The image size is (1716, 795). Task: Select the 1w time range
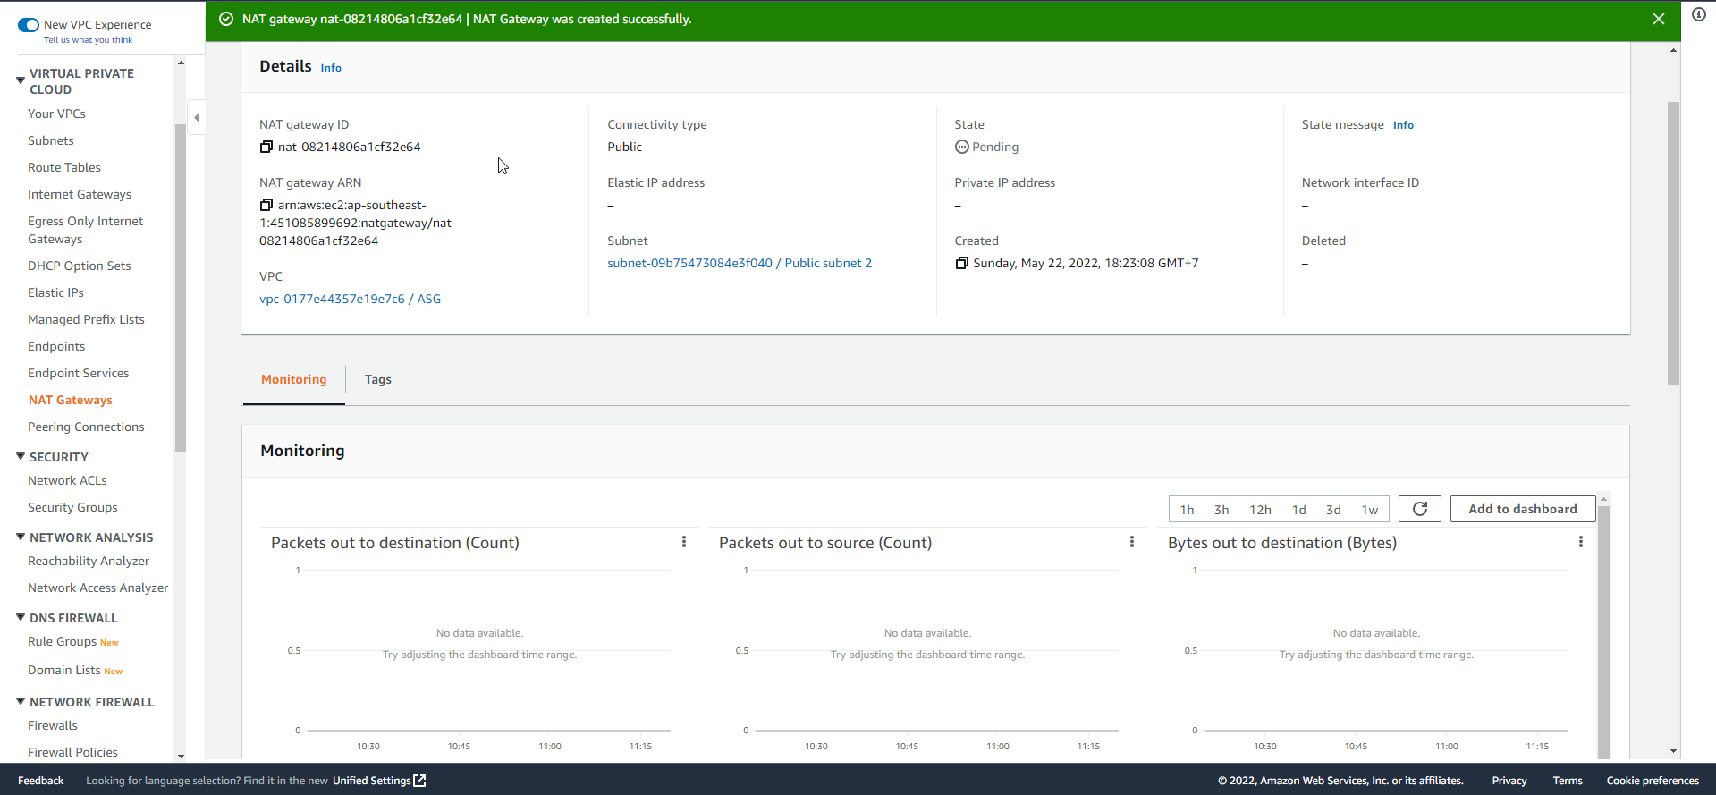(1369, 510)
